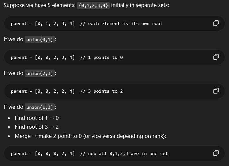Screen dimensions: 229x166
Task: Copy the final merged parent array code
Action: click(x=216, y=153)
